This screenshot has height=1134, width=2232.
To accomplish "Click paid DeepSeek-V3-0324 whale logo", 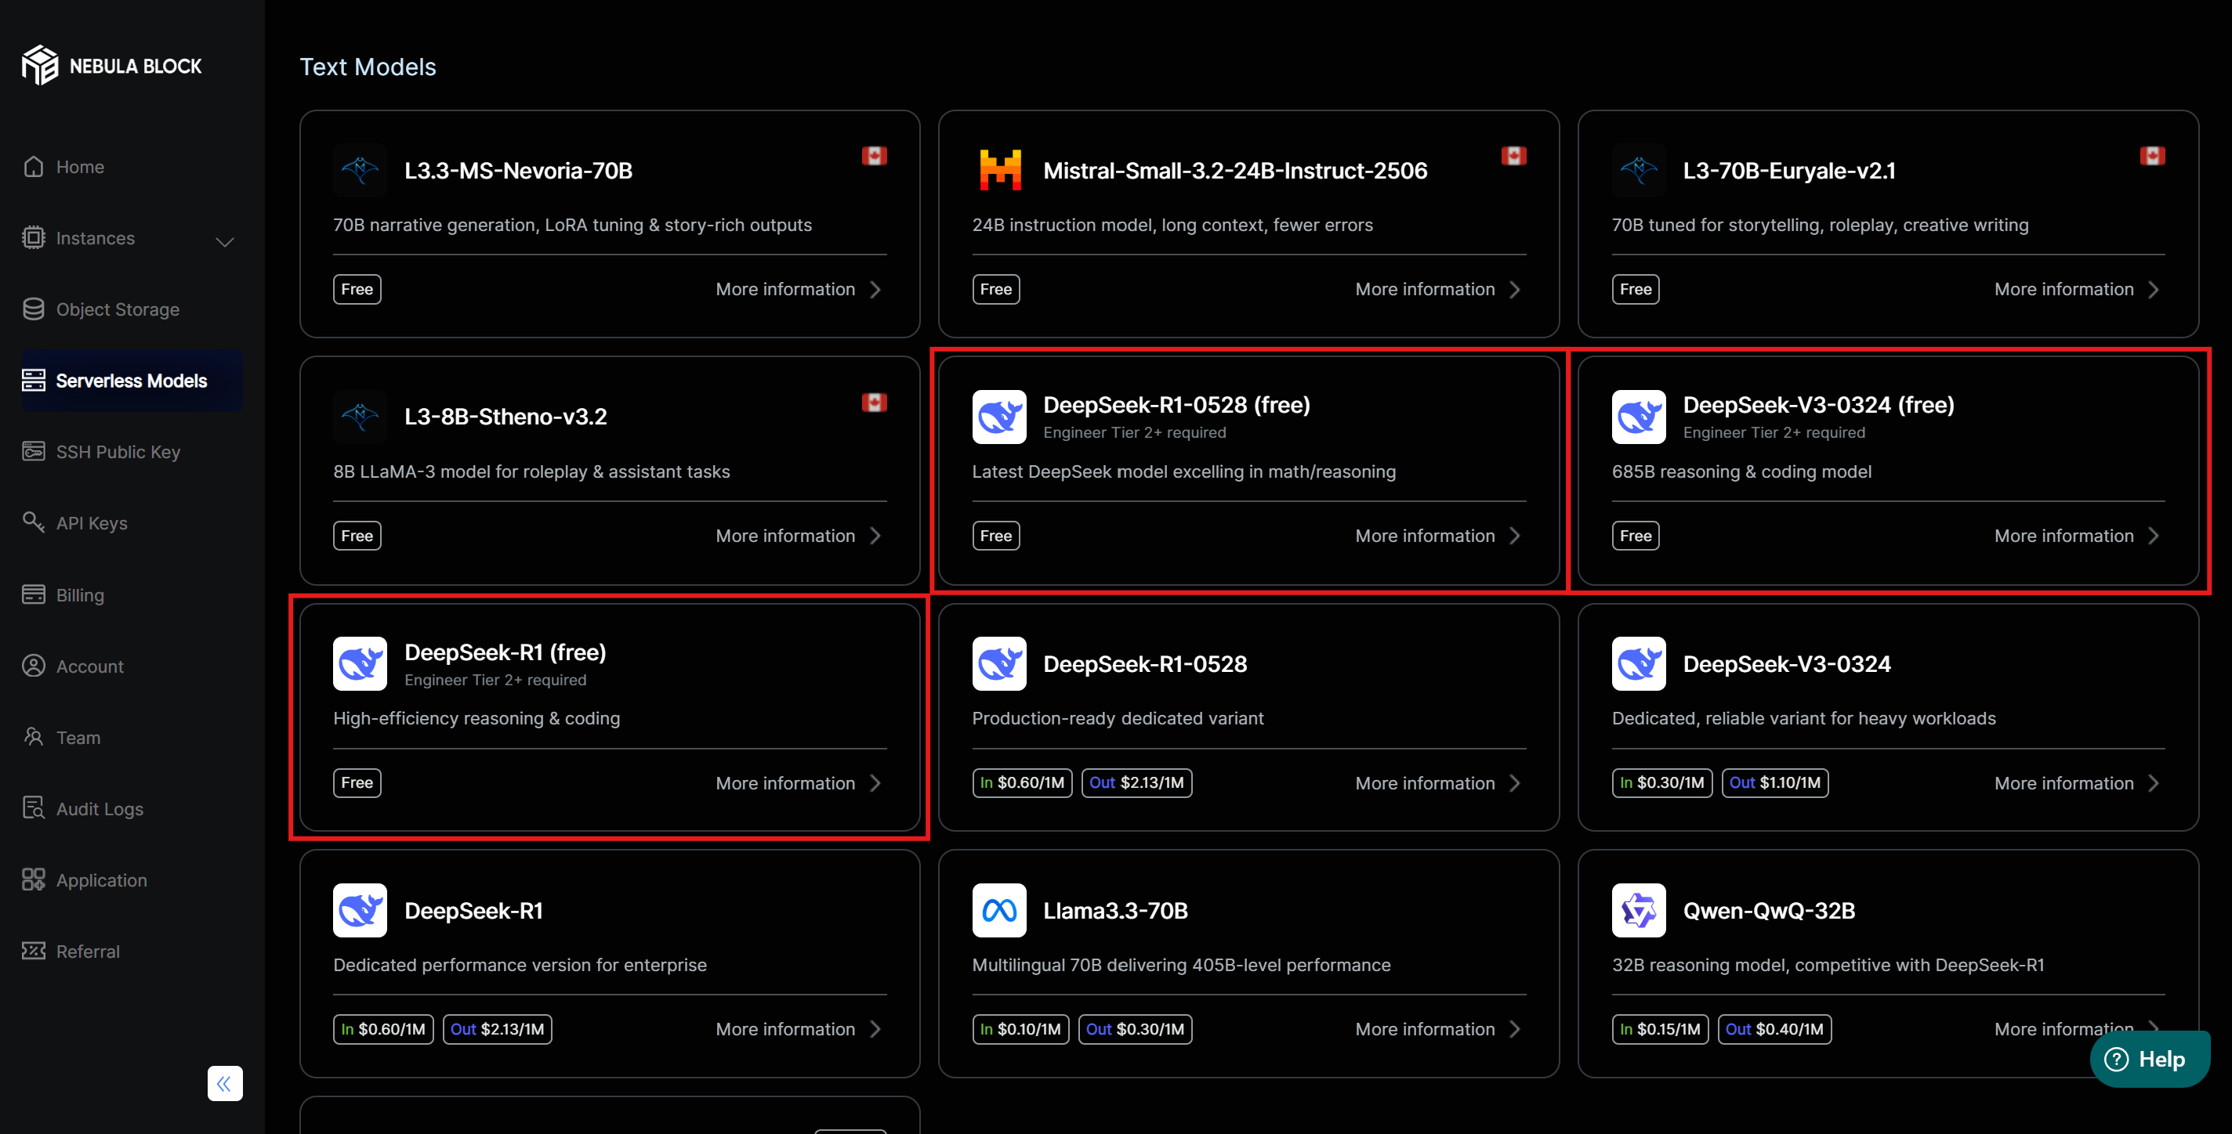I will (1639, 664).
